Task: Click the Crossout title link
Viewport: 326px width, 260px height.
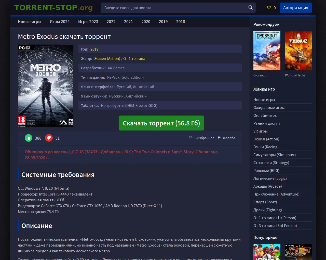Action: [x=260, y=75]
